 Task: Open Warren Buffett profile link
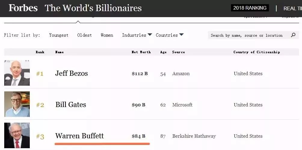pos(79,136)
